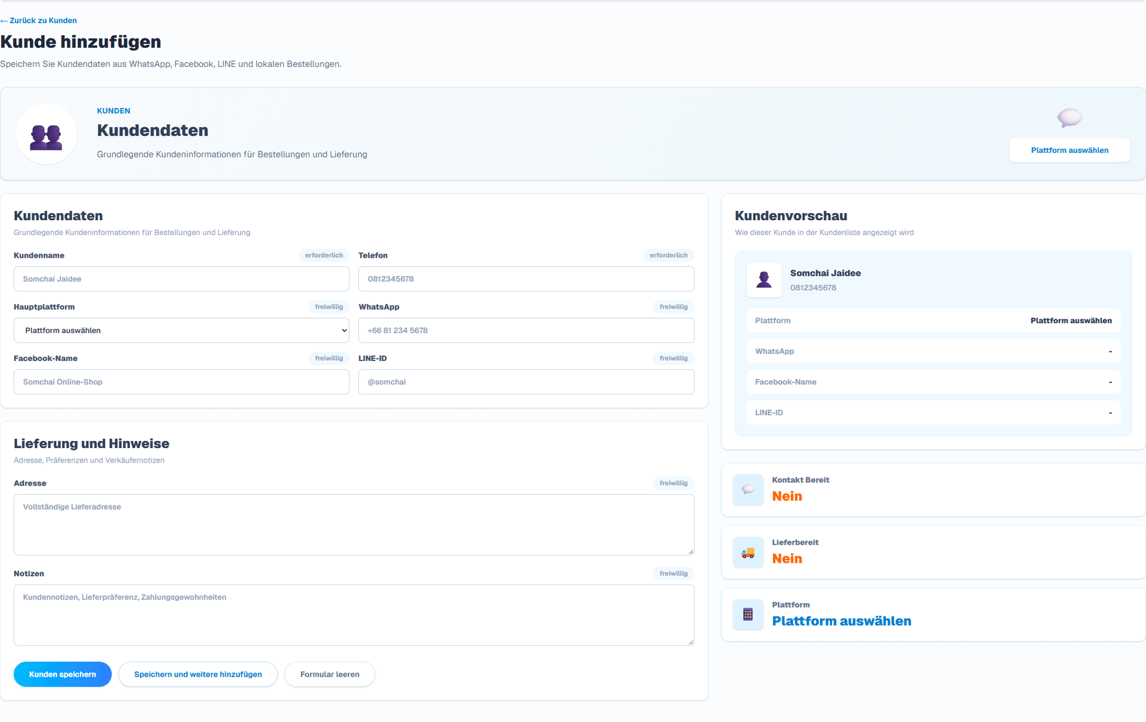Click the two-person customers icon in header
Screen dimensions: 1146x722
pyautogui.click(x=47, y=137)
